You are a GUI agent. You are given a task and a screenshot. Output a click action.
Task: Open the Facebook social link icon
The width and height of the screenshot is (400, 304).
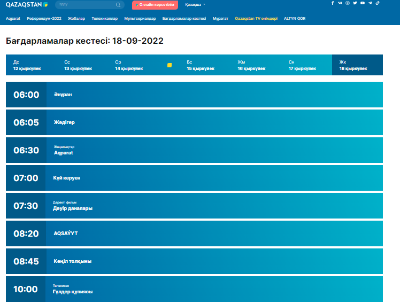(x=333, y=3)
